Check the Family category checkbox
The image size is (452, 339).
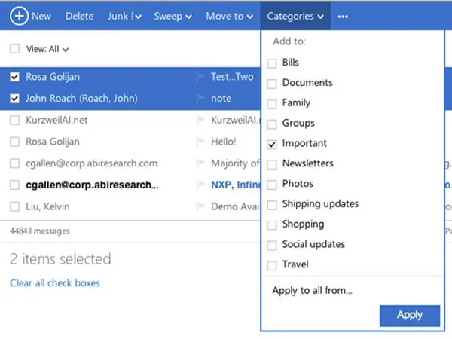272,103
